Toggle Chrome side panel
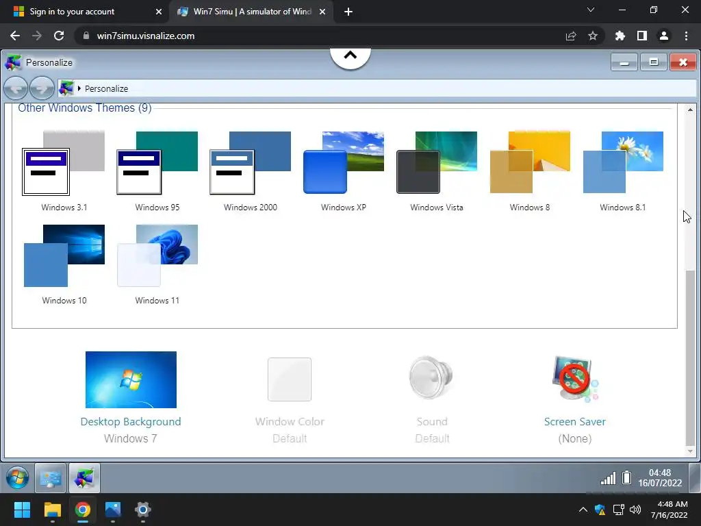701x526 pixels. 642,36
